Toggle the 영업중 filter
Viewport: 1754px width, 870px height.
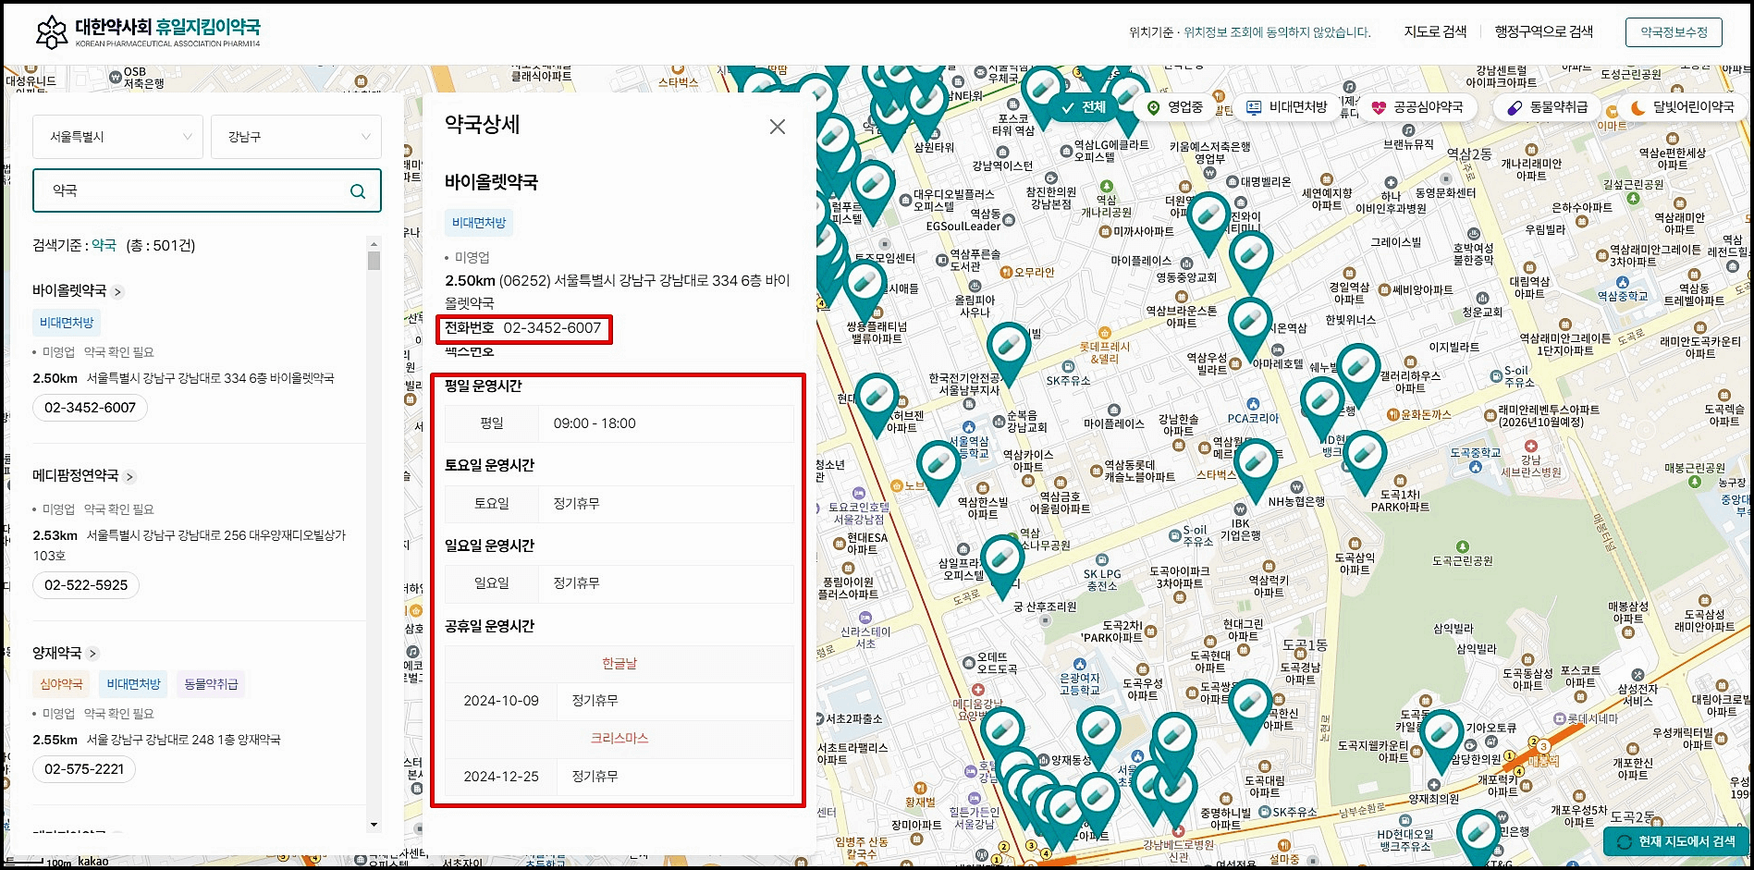1175,107
